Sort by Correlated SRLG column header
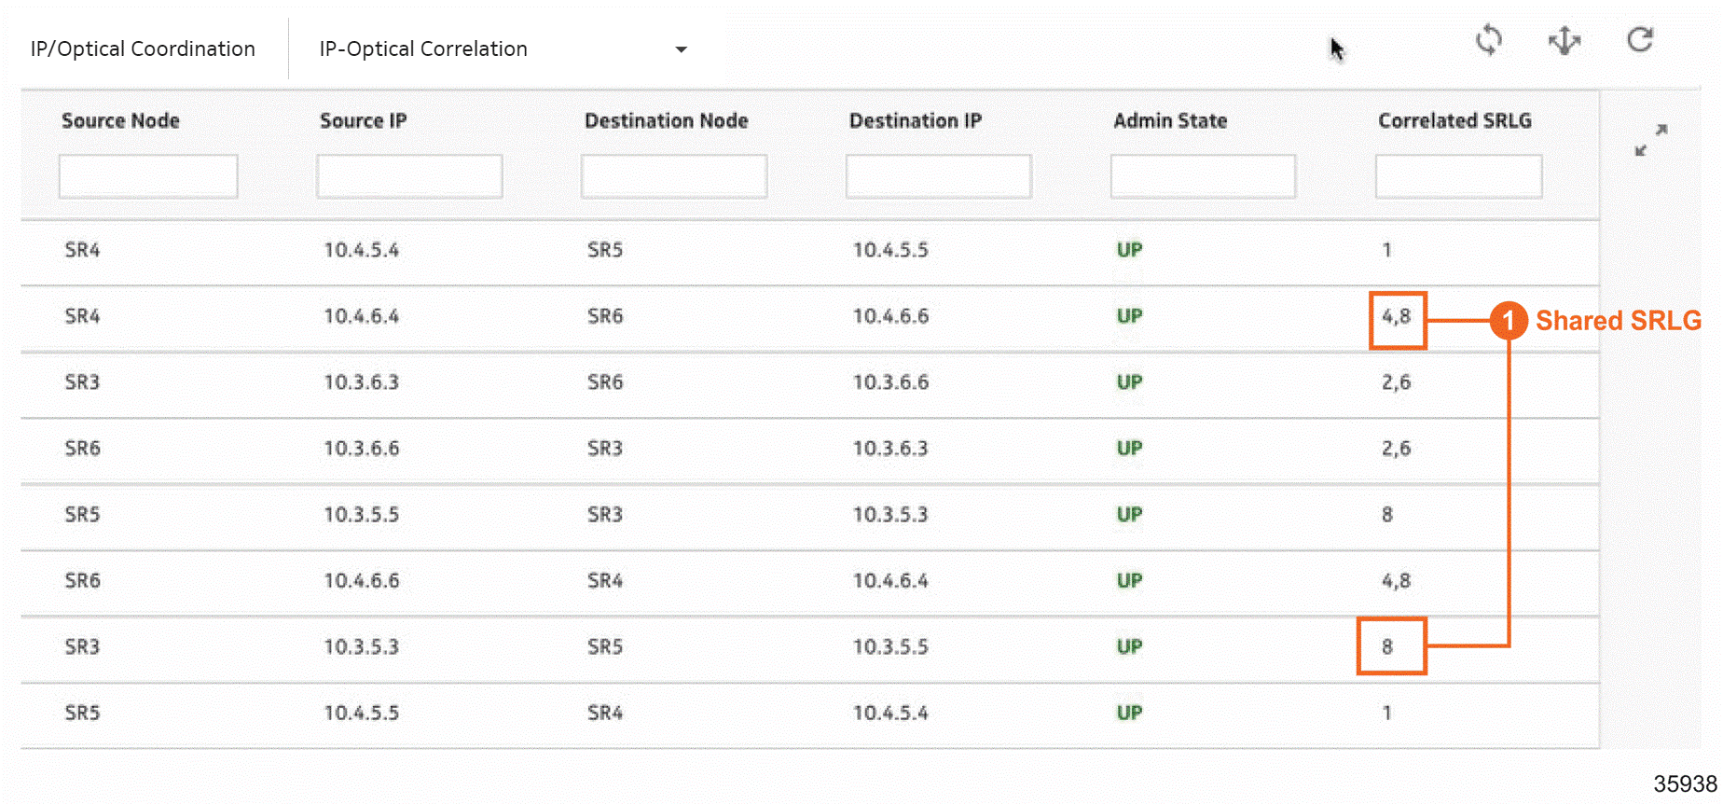This screenshot has width=1723, height=804. click(x=1454, y=120)
